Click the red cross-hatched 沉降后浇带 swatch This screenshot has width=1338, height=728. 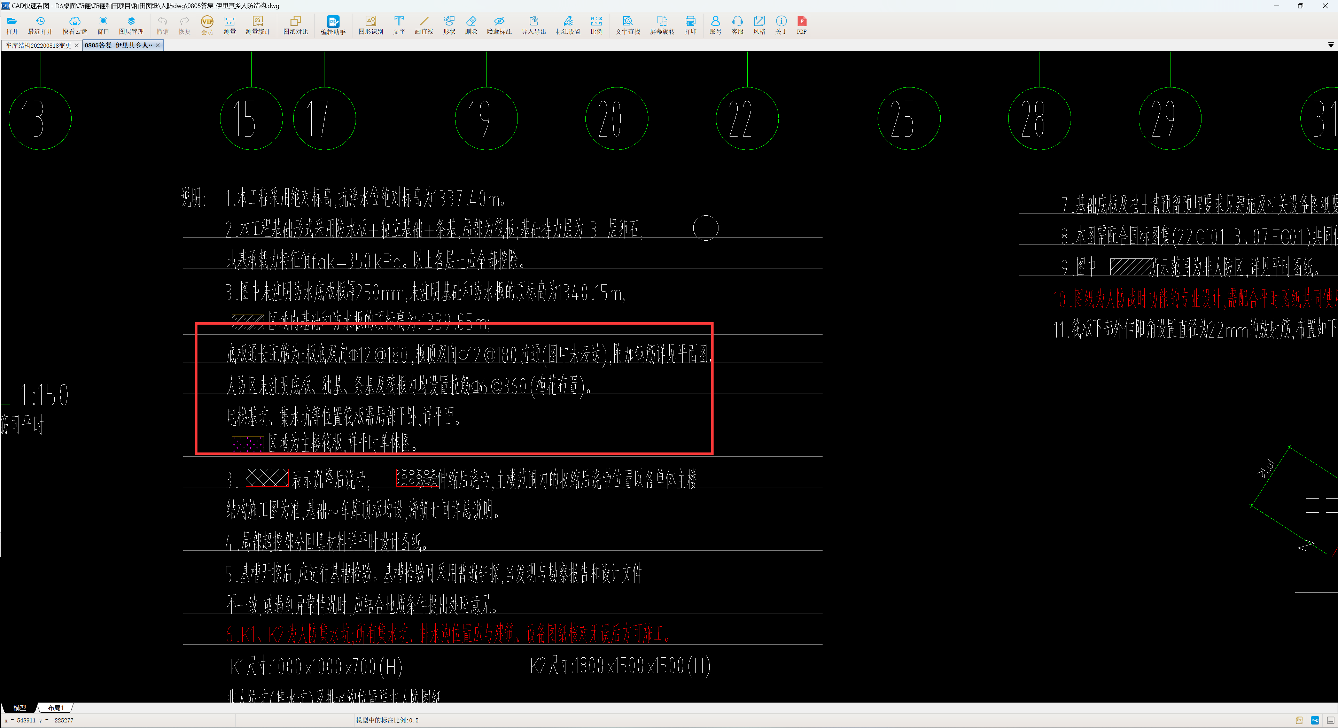(267, 478)
